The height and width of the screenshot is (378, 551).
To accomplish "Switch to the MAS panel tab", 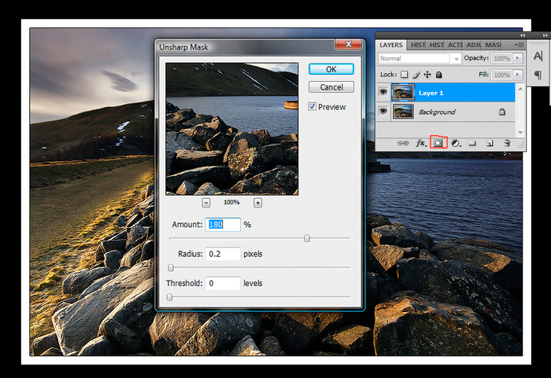I will 493,45.
